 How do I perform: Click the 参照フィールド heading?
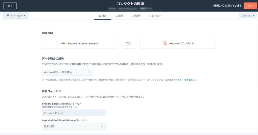click(x=51, y=91)
